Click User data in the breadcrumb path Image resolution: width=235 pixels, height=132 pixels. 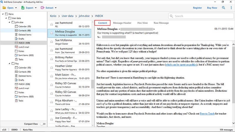68,16
